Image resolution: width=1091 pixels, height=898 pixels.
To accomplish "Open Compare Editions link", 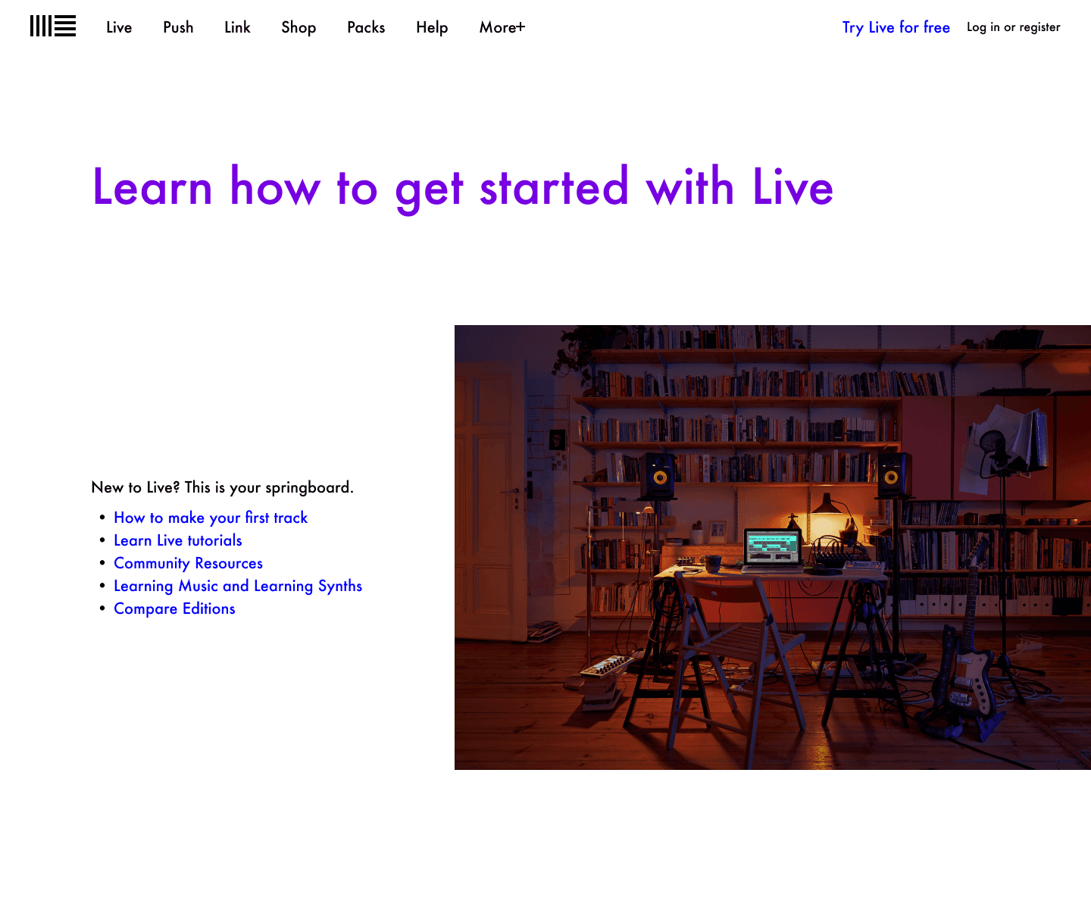I will click(x=174, y=609).
